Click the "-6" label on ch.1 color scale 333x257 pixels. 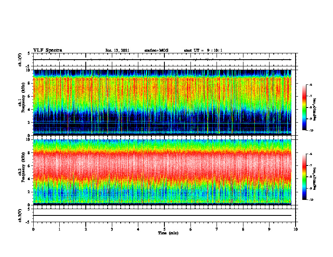tap(310, 84)
